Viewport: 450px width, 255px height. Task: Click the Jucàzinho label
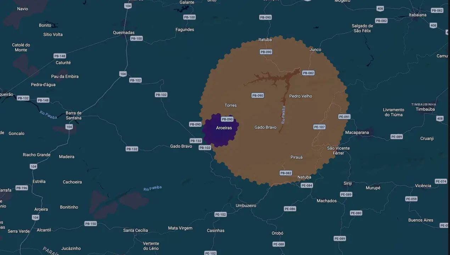coord(71,249)
